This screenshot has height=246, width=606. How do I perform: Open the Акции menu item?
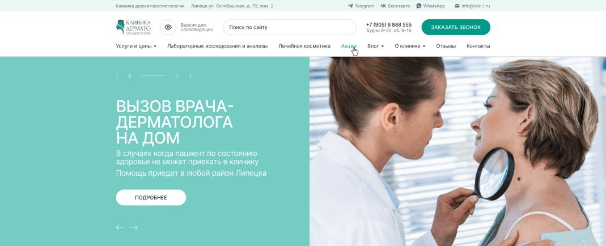(x=349, y=46)
